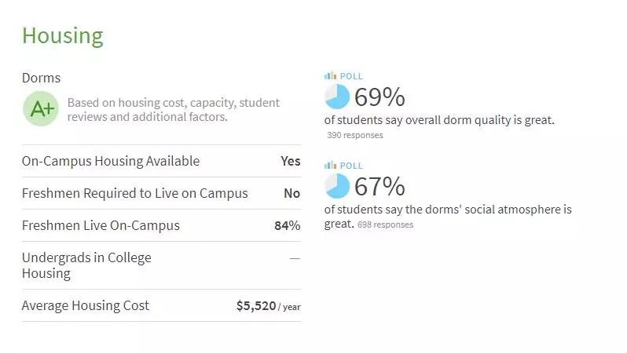Select the green Housing heading
The image size is (627, 354).
62,35
